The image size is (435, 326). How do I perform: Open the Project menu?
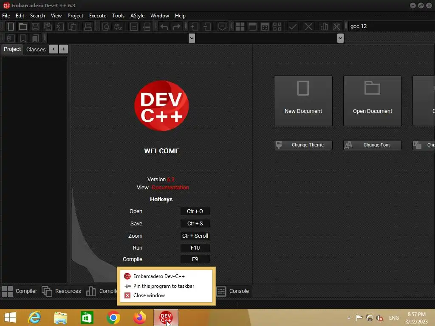pyautogui.click(x=75, y=16)
